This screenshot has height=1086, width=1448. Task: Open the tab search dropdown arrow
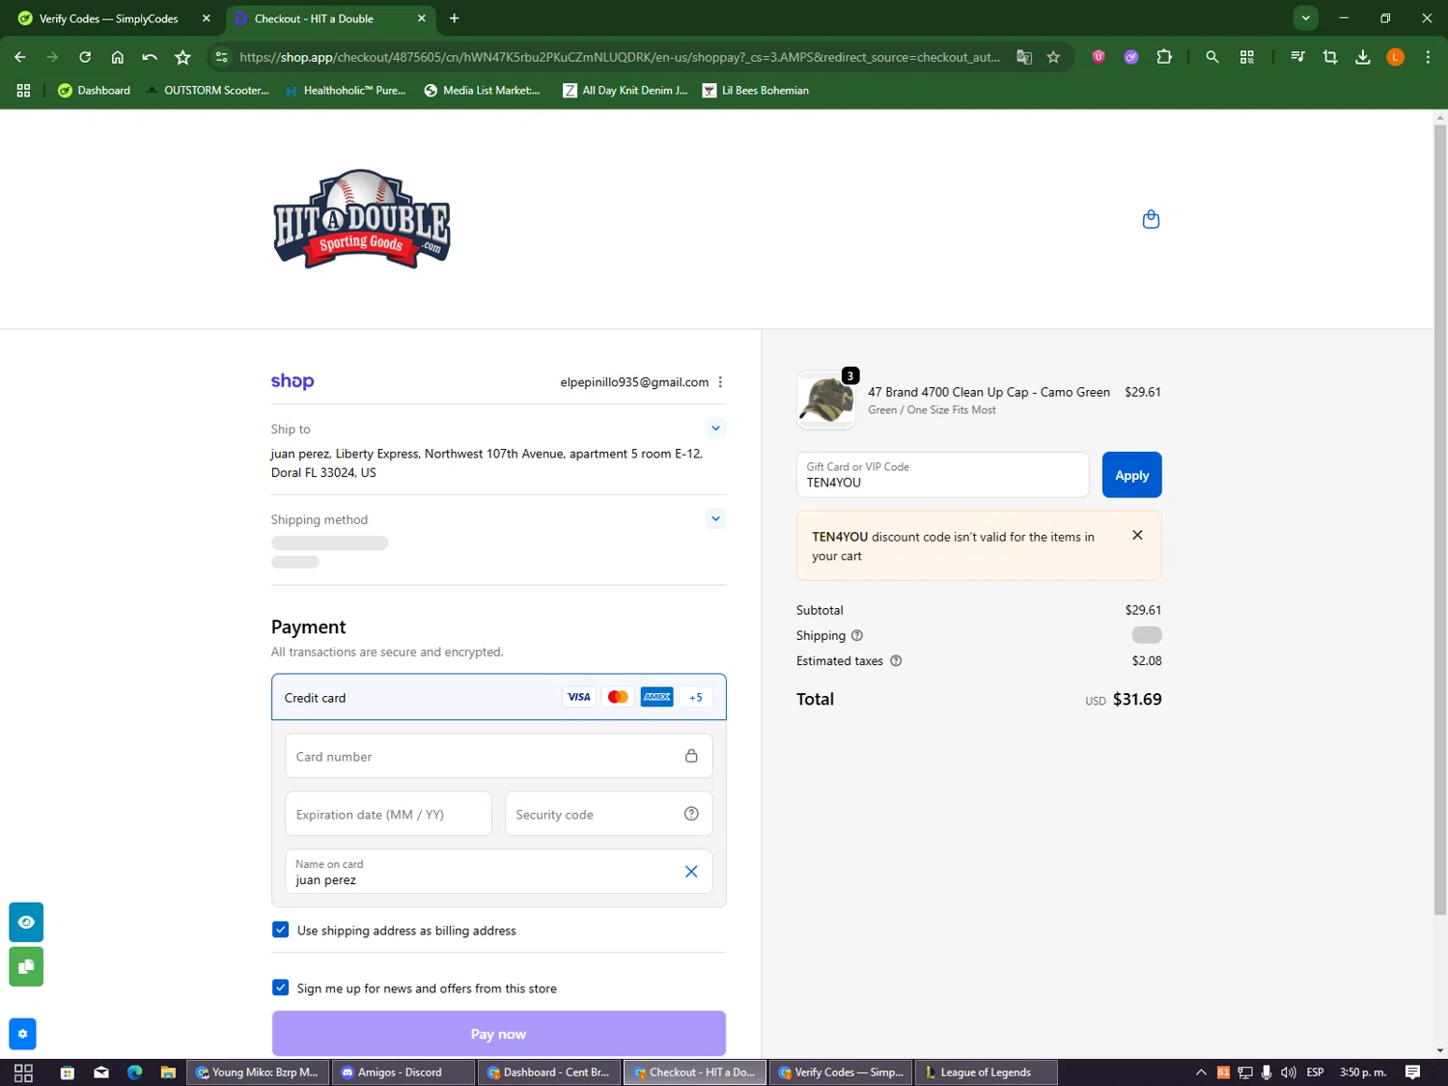tap(1305, 18)
